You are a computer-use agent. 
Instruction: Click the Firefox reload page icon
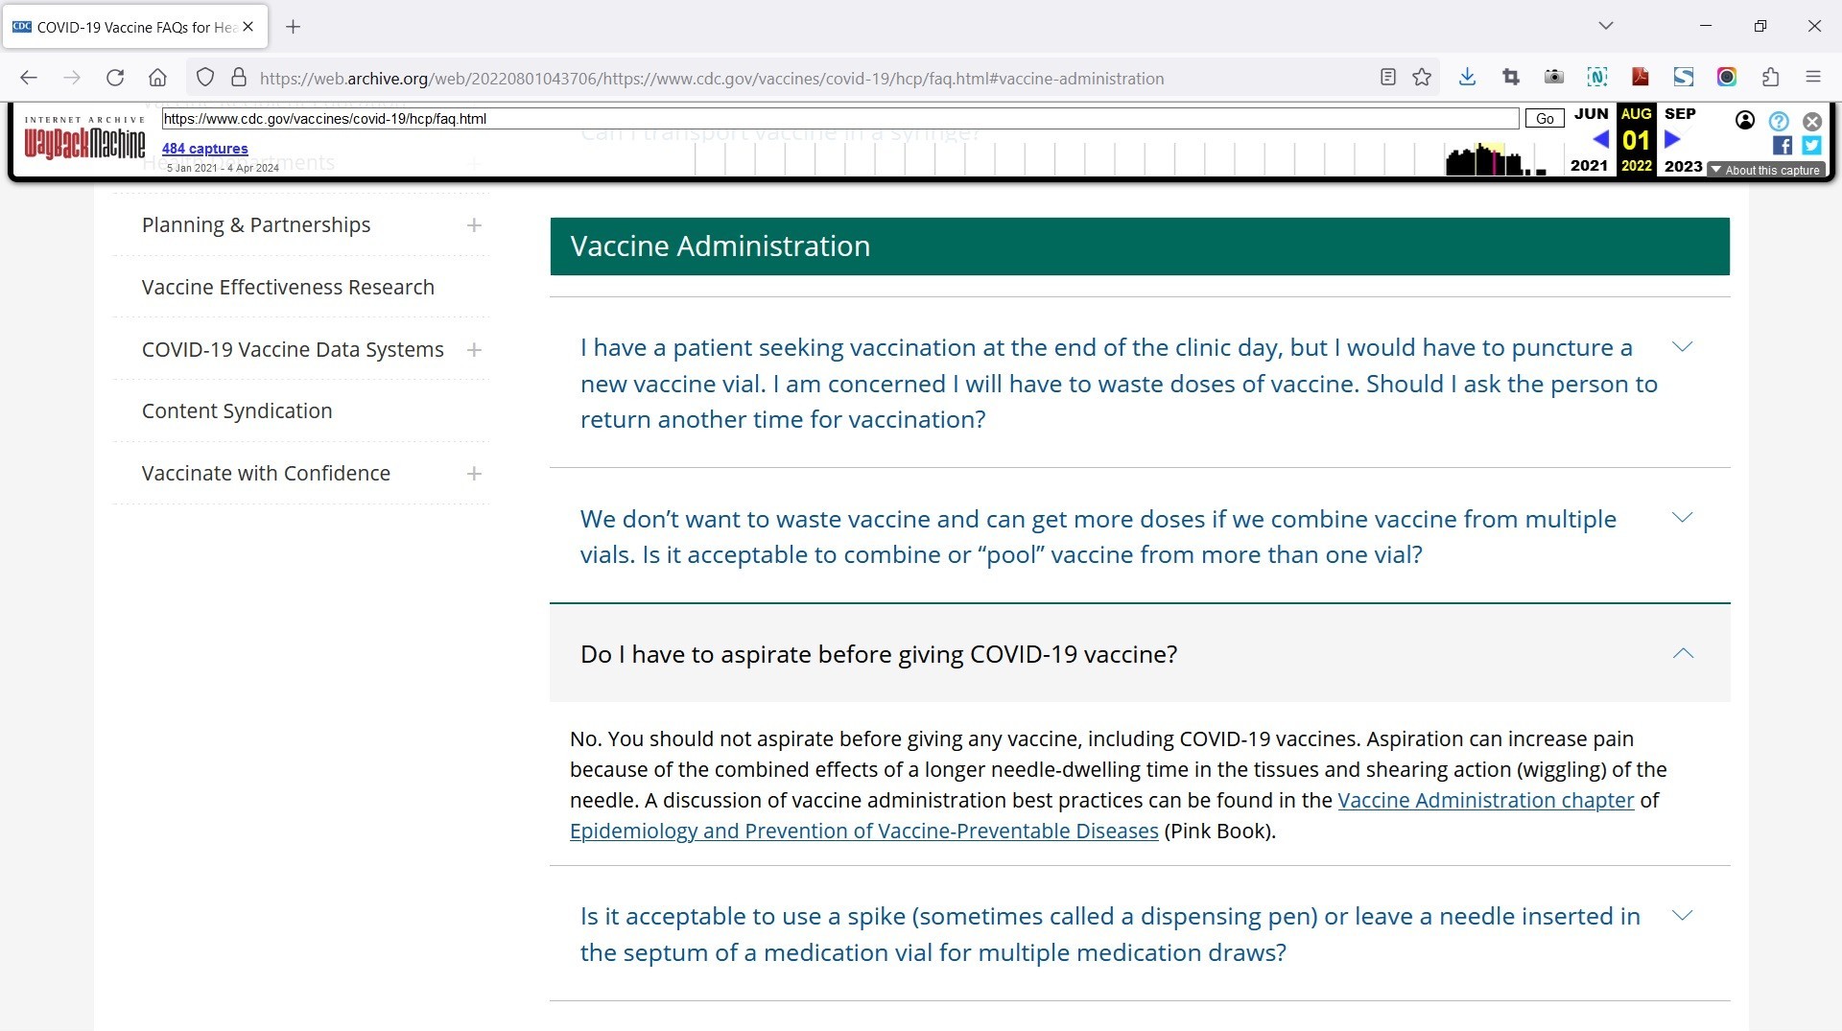click(x=115, y=78)
